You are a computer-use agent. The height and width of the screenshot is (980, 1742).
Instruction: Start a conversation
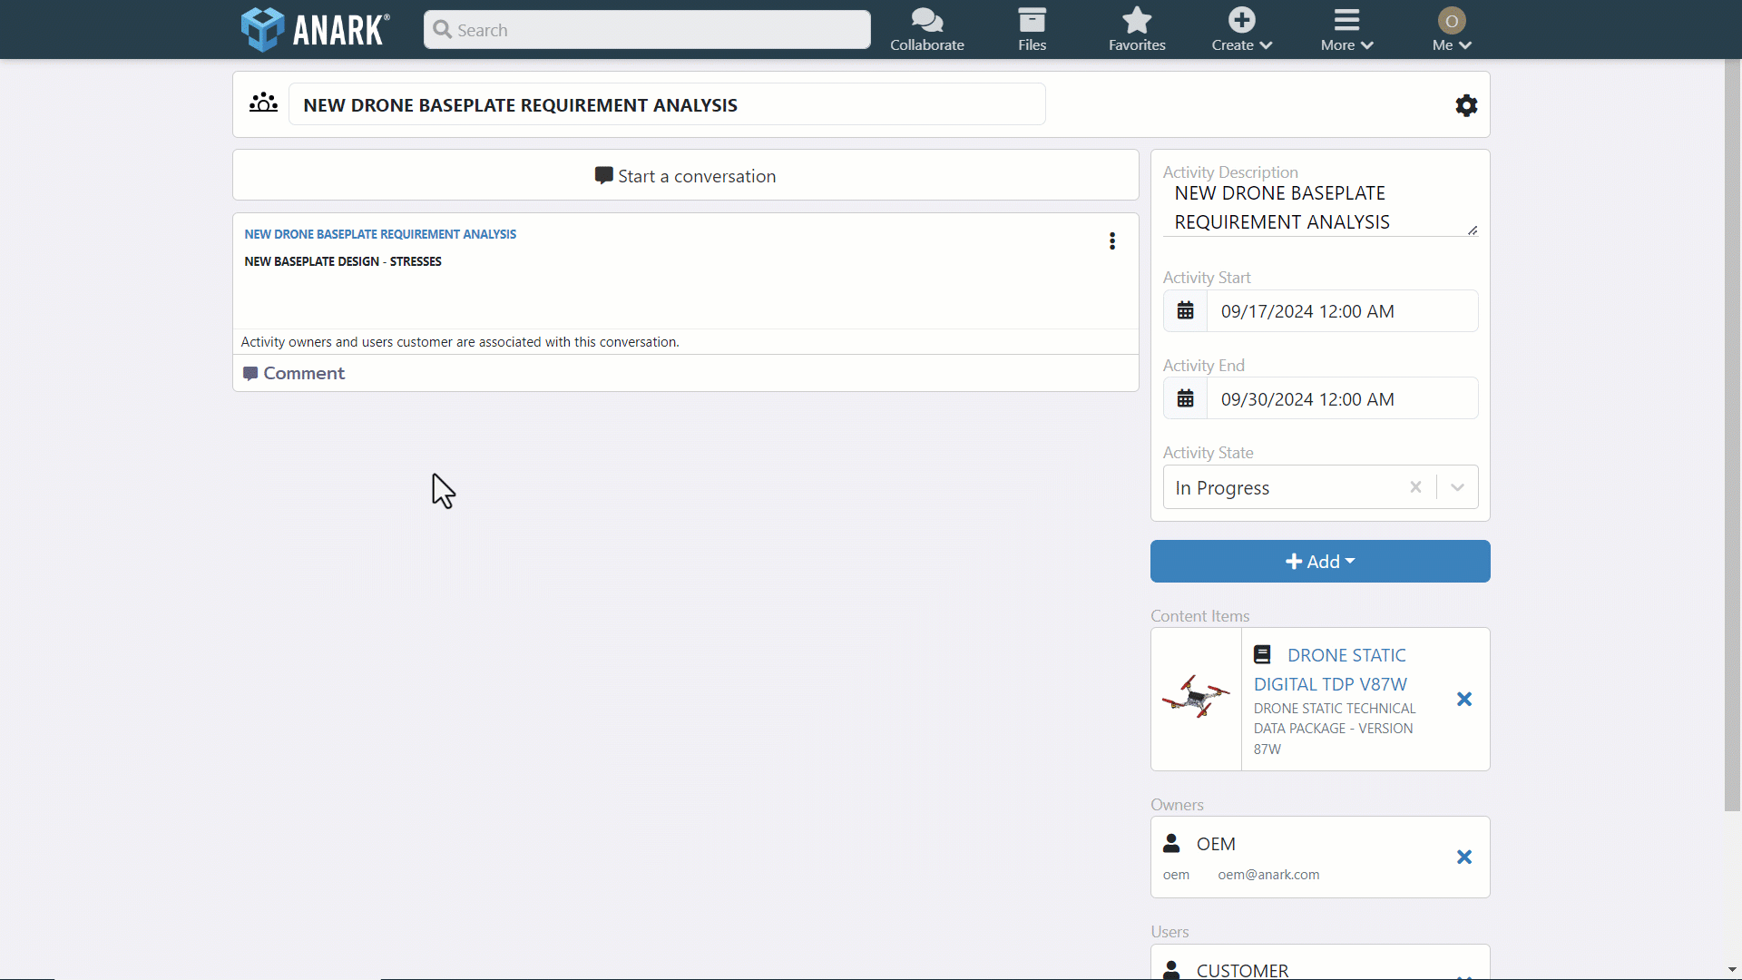[686, 175]
